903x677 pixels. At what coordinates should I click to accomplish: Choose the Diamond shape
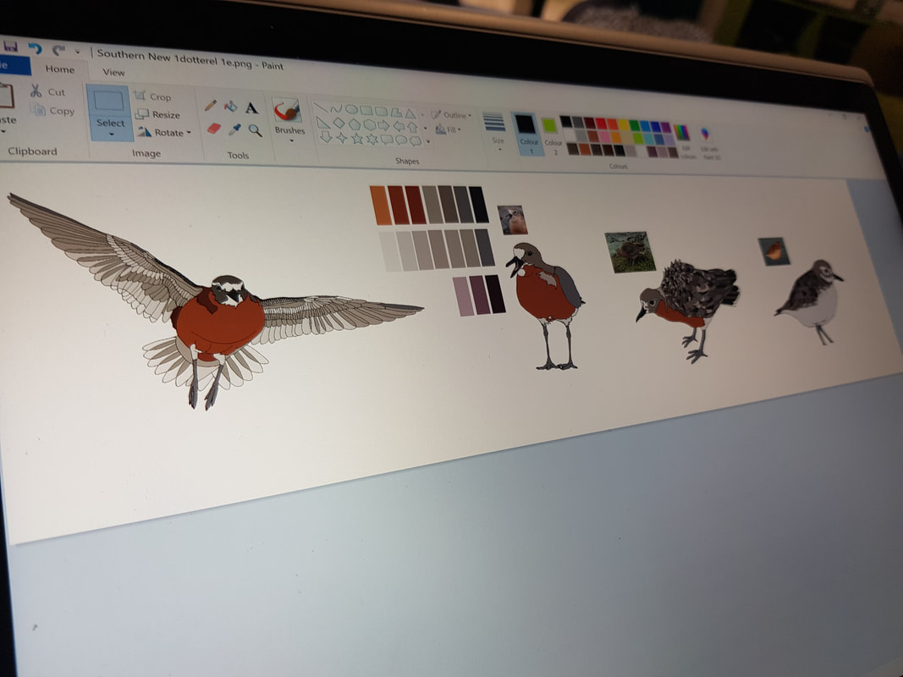(x=339, y=124)
